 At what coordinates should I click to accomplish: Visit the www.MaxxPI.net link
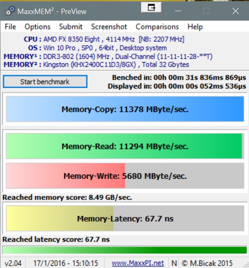(x=138, y=263)
